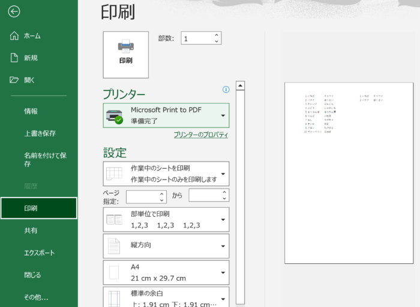Click the printer info circle icon
The image size is (420, 307).
(226, 90)
